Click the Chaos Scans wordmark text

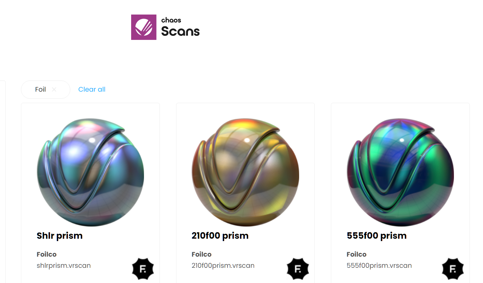tap(180, 27)
